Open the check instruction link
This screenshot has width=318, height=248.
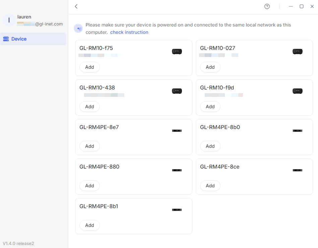129,32
